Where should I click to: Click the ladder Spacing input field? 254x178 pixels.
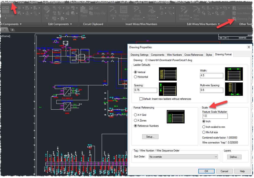(x=145, y=90)
